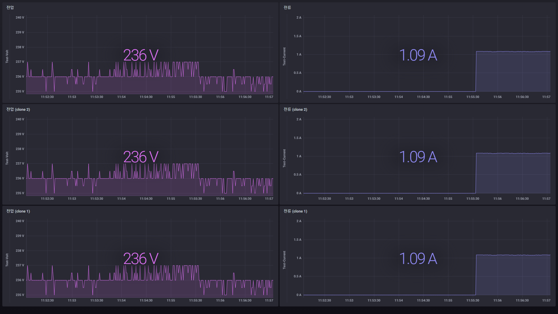Open the 전류 (clone 2) panel menu
558x314 pixels.
(295, 110)
